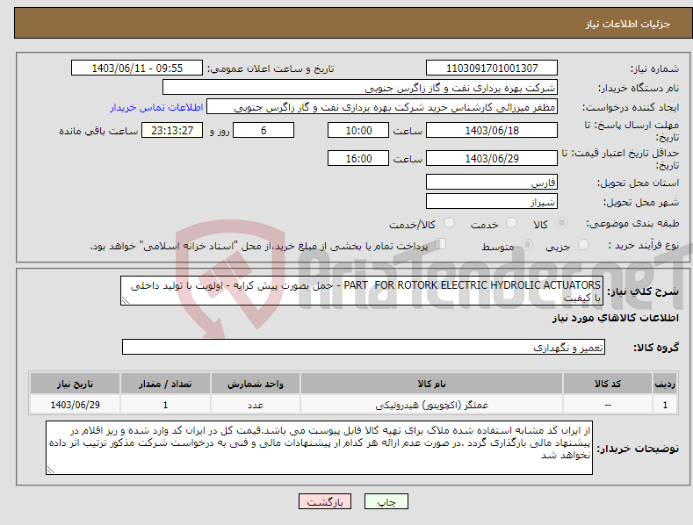
Task: Click the کد کالا column header
Action: (x=608, y=384)
